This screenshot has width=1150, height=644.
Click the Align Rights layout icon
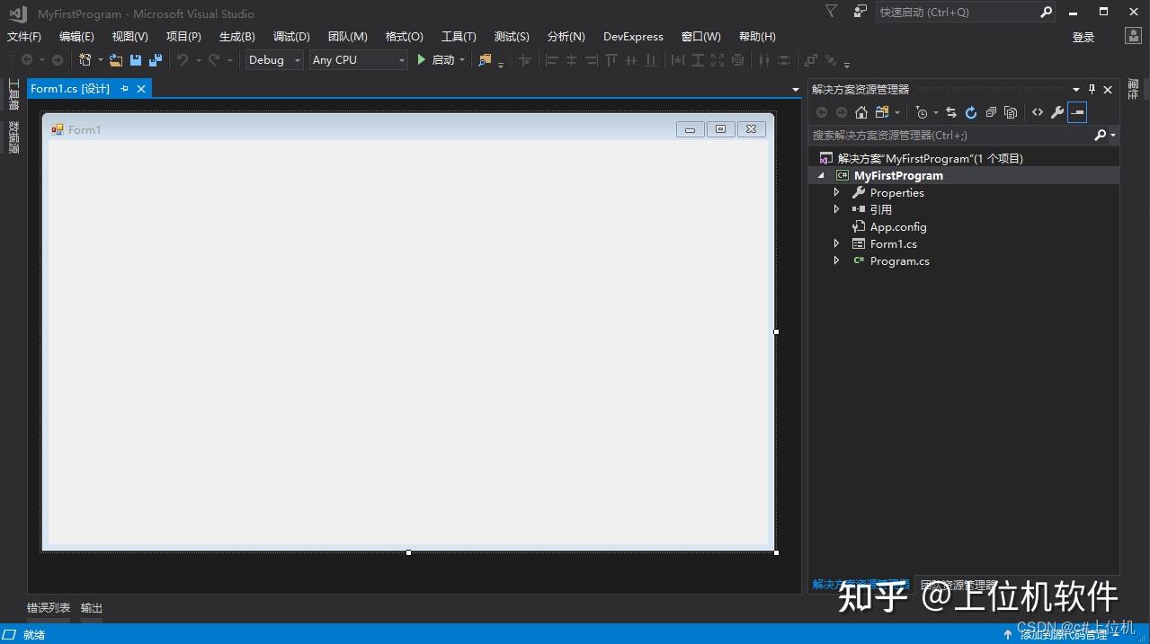point(591,60)
